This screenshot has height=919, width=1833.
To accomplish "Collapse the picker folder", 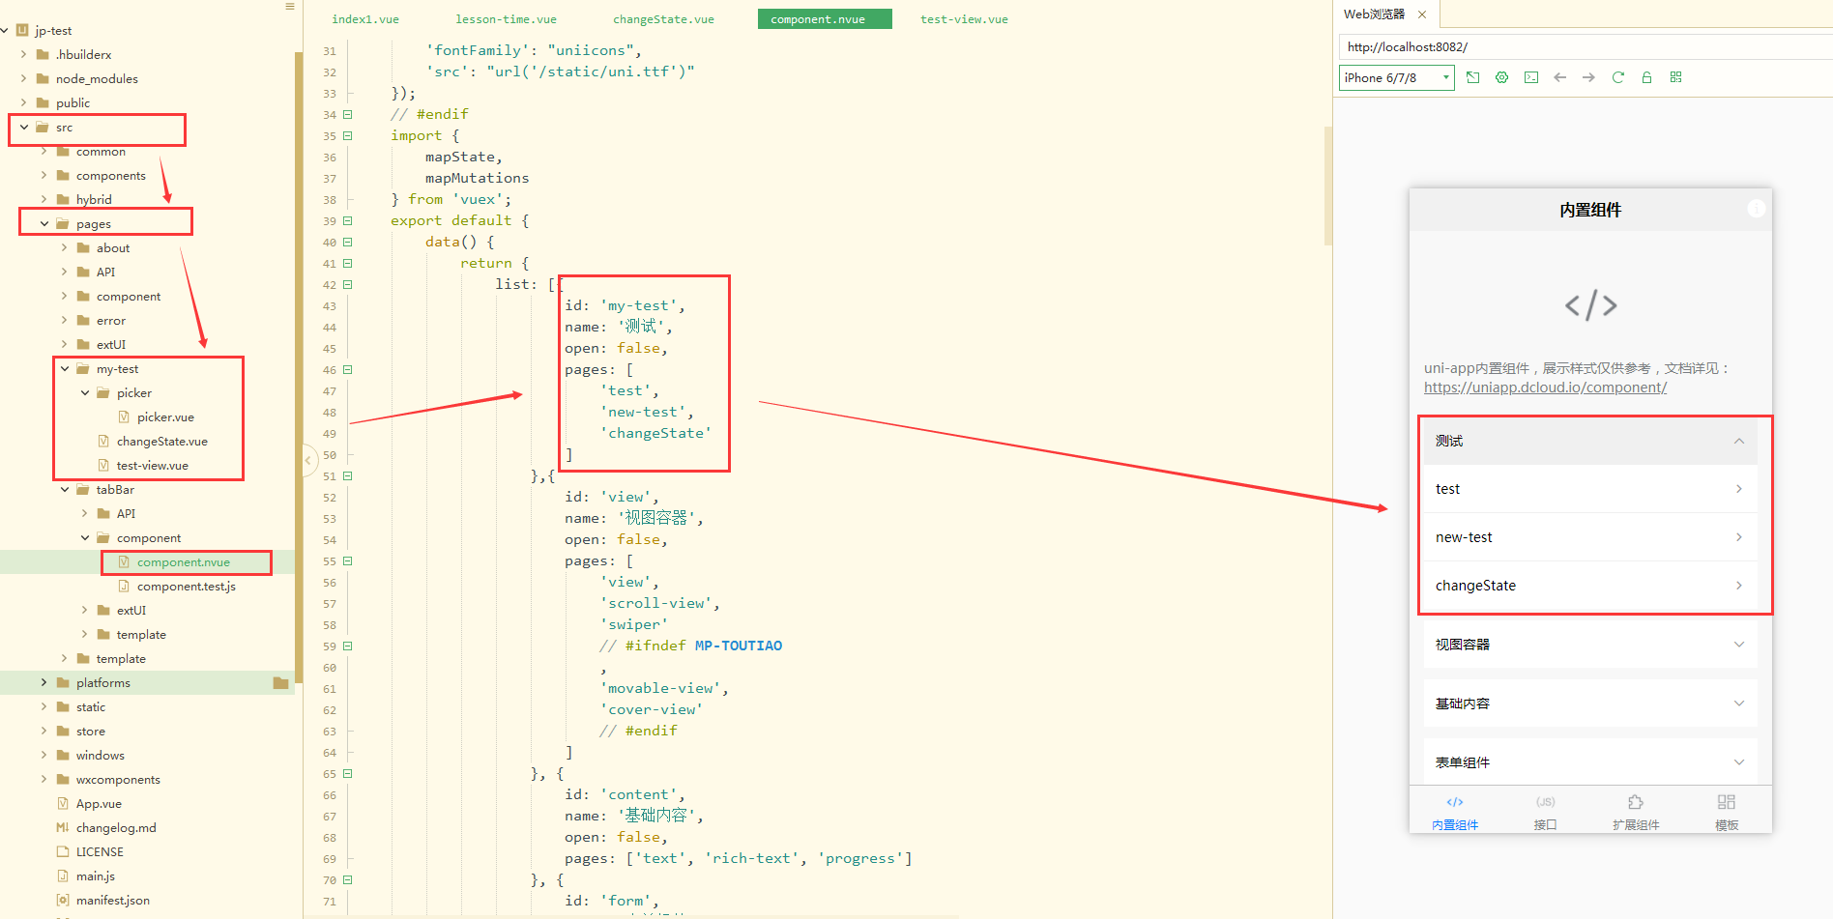I will click(x=85, y=393).
